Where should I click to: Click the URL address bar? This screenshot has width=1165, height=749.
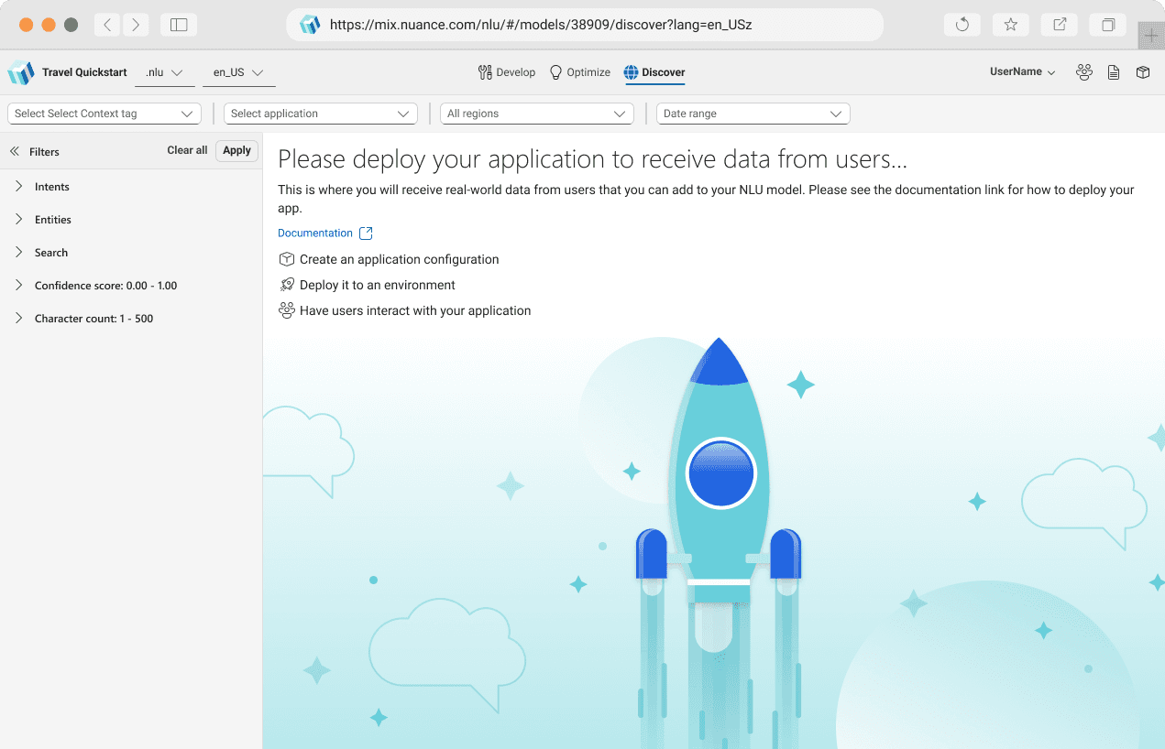point(585,25)
